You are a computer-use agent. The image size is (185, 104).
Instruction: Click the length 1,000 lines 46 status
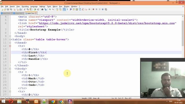(91, 98)
